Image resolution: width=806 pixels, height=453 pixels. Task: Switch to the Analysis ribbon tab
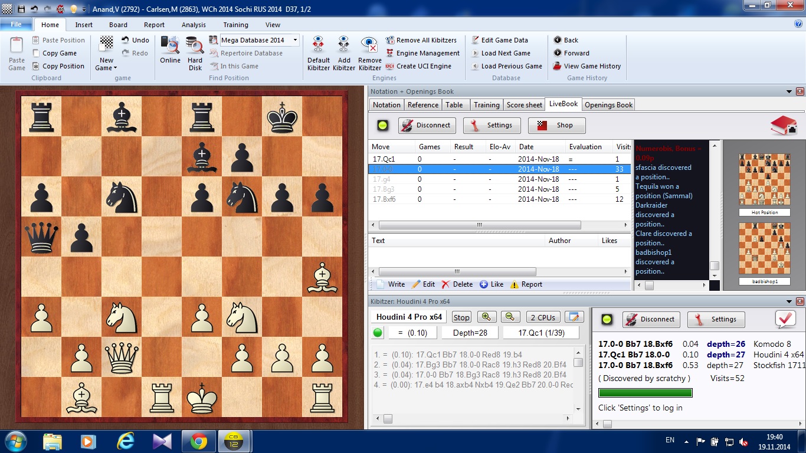point(194,25)
